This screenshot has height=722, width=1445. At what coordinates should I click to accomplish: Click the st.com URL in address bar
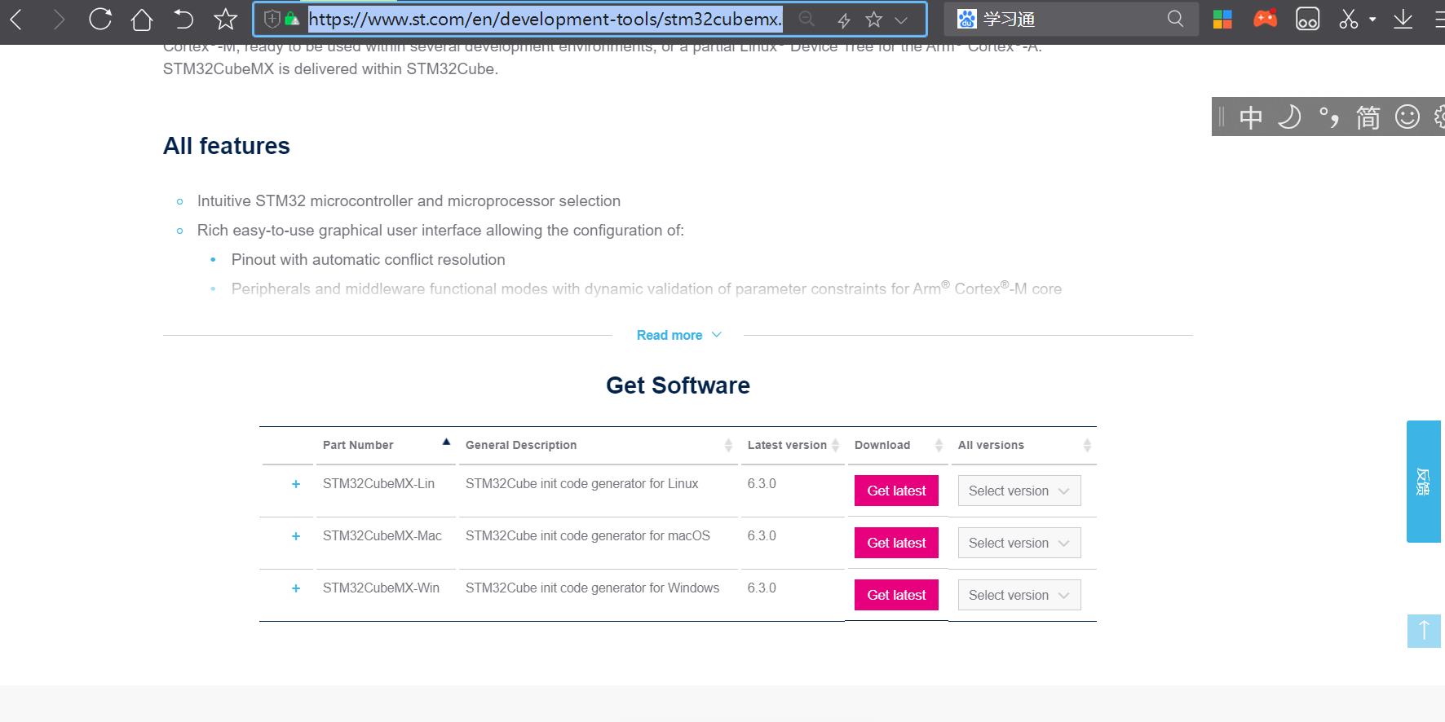(x=546, y=20)
